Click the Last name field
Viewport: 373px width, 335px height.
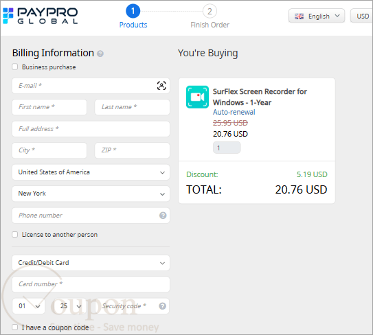pyautogui.click(x=133, y=107)
